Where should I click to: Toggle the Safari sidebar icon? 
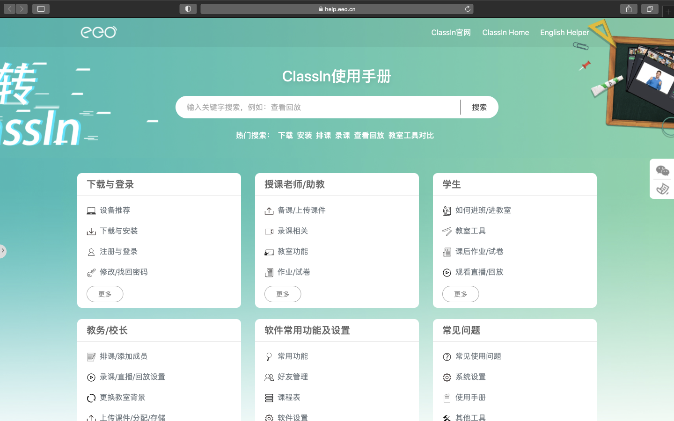(41, 8)
